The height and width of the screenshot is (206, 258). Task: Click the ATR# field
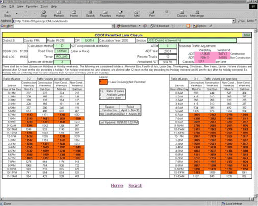168,46
